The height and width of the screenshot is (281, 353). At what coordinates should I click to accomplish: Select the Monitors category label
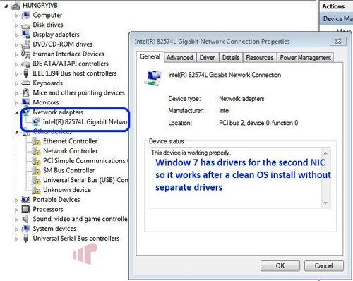coord(46,102)
